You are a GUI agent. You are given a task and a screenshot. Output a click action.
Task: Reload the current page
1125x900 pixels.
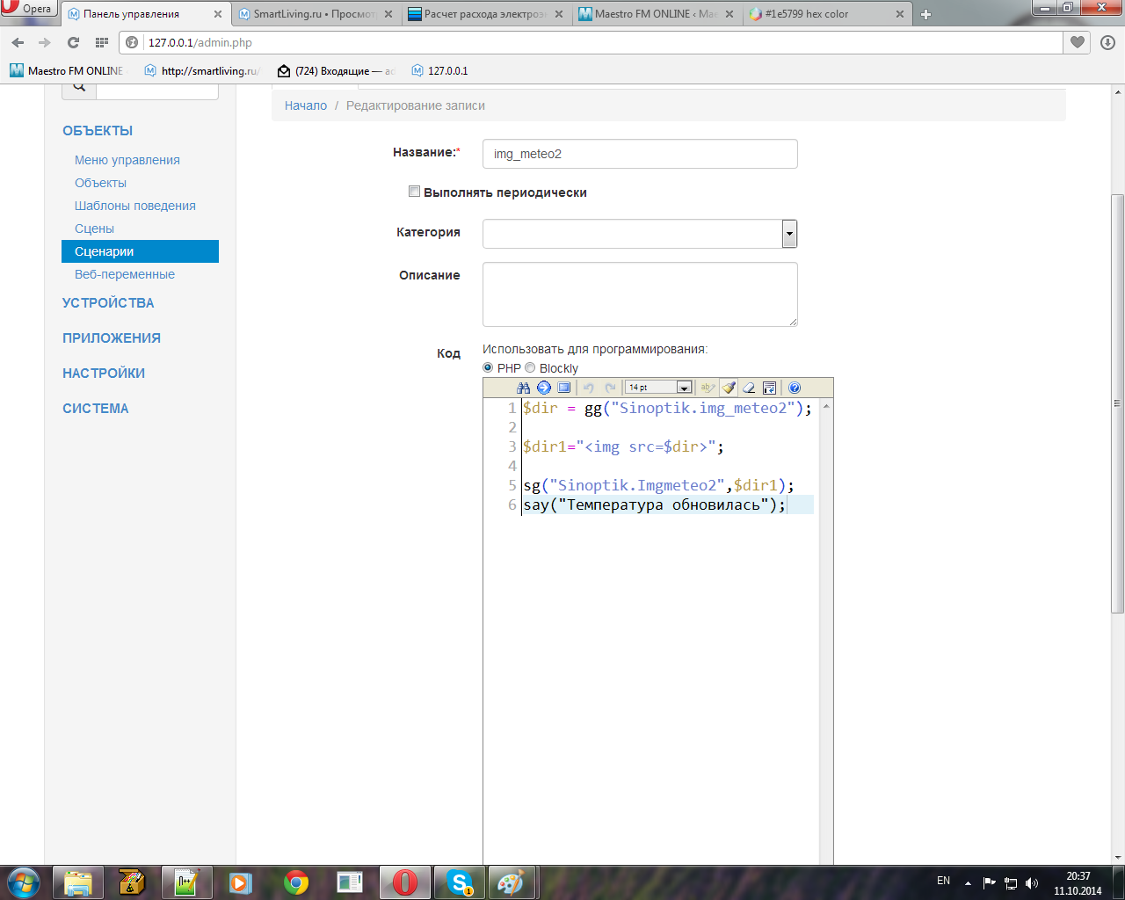point(73,42)
